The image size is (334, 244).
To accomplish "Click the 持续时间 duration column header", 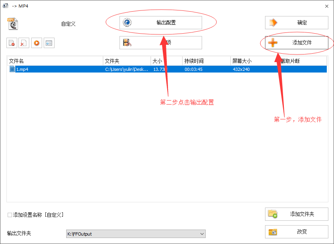I will (206, 61).
